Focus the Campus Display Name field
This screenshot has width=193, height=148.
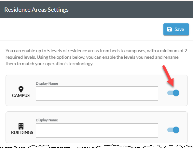pyautogui.click(x=97, y=93)
